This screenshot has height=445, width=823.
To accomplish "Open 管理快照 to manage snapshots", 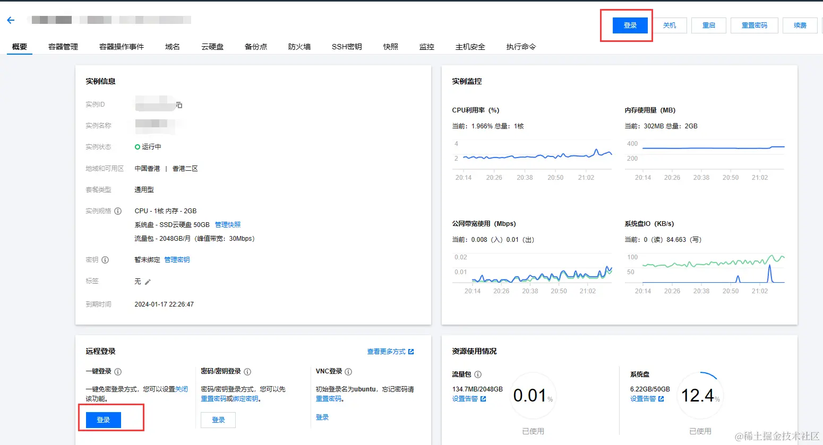I will (x=228, y=224).
